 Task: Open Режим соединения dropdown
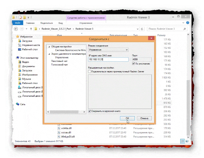point(108,50)
